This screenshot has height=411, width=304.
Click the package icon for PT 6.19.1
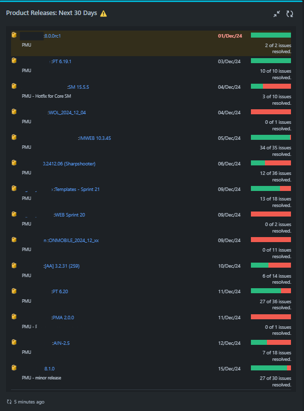pyautogui.click(x=14, y=61)
